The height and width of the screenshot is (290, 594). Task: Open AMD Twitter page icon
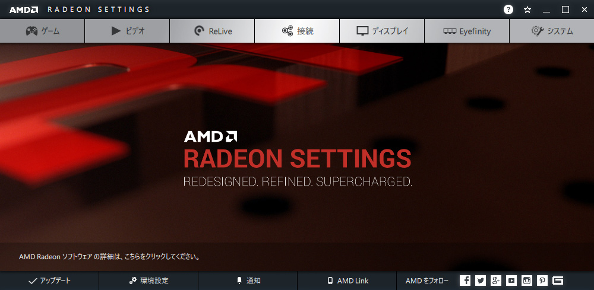481,281
